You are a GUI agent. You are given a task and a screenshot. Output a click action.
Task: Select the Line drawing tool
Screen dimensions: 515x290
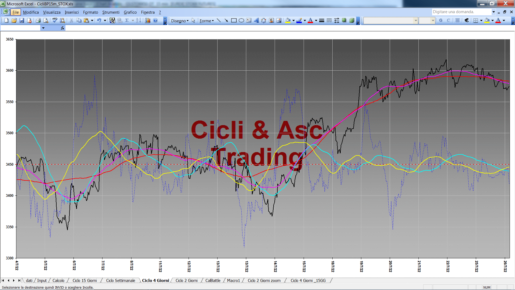219,20
